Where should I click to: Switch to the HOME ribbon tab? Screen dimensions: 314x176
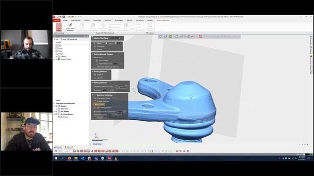(65, 21)
